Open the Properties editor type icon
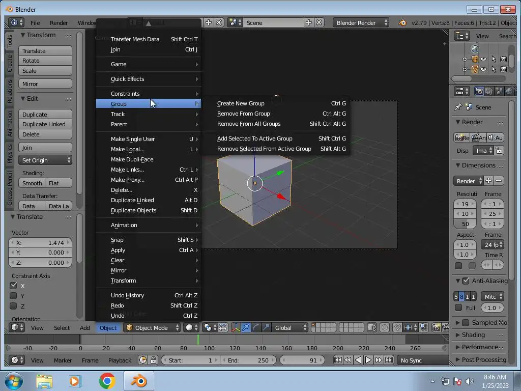The height and width of the screenshot is (391, 521). [x=462, y=91]
